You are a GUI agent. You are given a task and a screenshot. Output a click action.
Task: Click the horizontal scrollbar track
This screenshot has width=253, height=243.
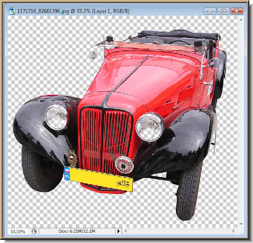point(179,231)
